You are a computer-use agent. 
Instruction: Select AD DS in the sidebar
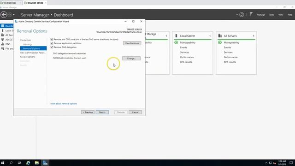pos(7,40)
